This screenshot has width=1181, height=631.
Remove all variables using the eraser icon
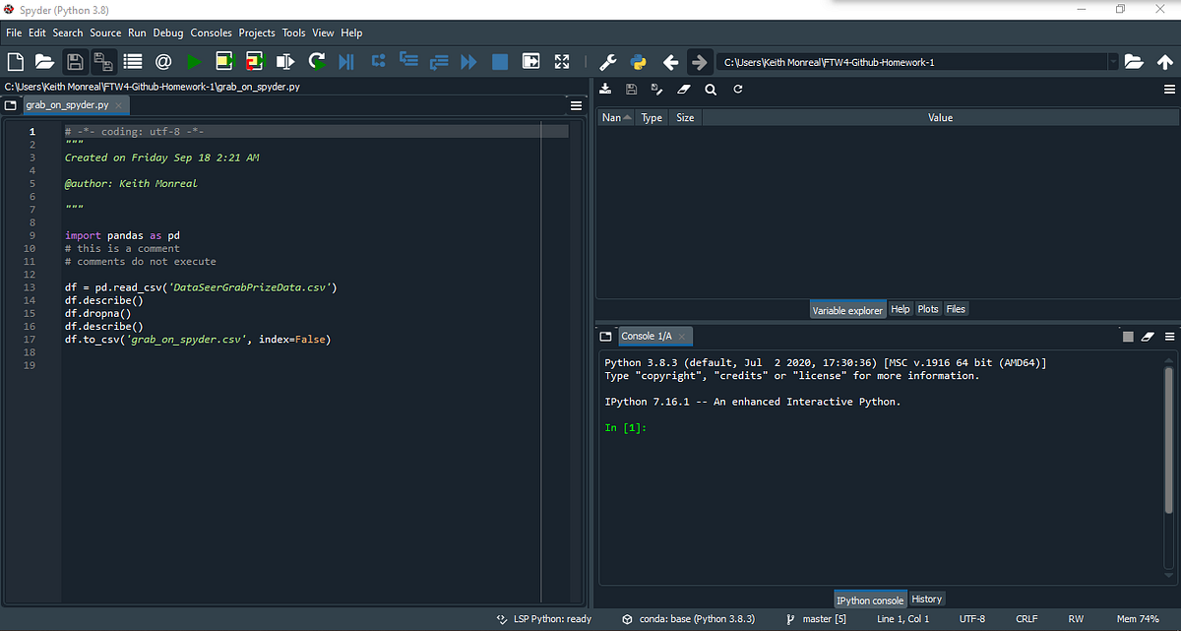tap(684, 89)
